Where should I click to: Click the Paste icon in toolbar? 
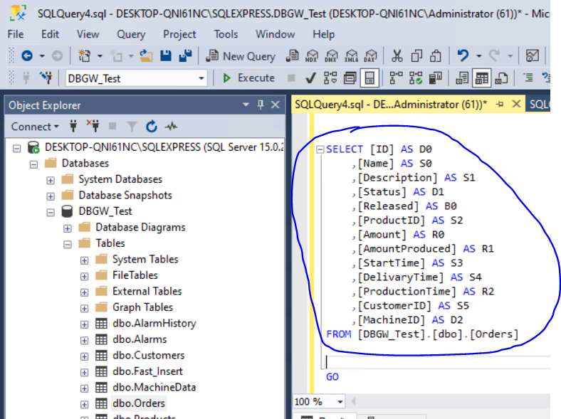click(436, 56)
